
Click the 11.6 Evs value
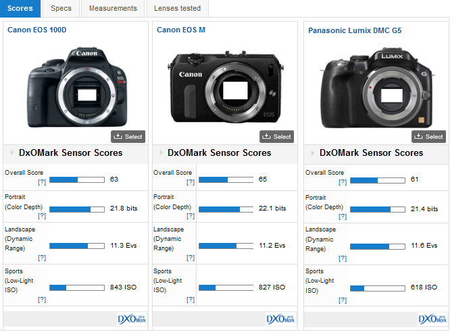tap(424, 246)
